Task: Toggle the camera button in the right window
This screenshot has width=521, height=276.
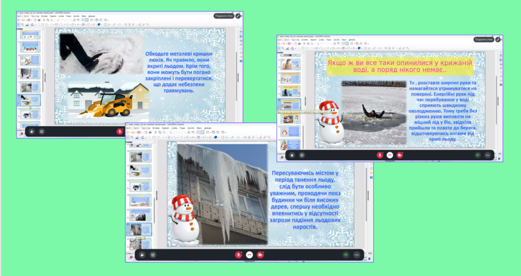Action: pyautogui.click(x=399, y=155)
